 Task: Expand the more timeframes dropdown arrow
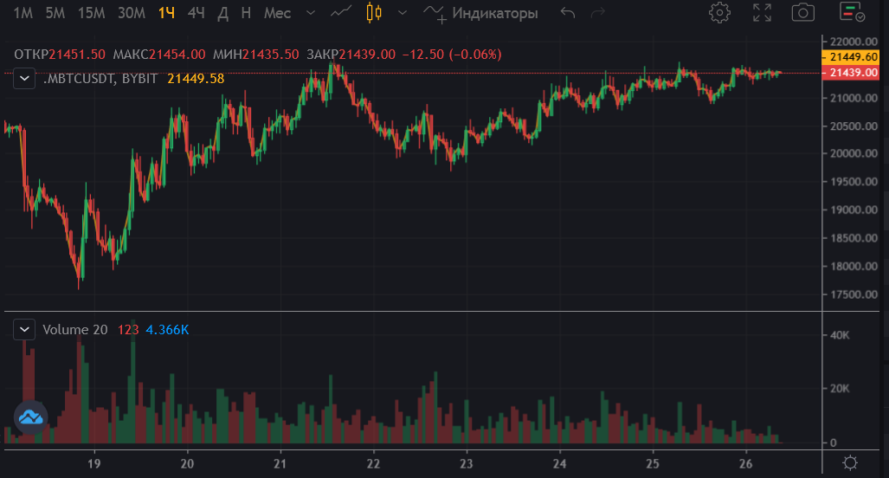312,13
